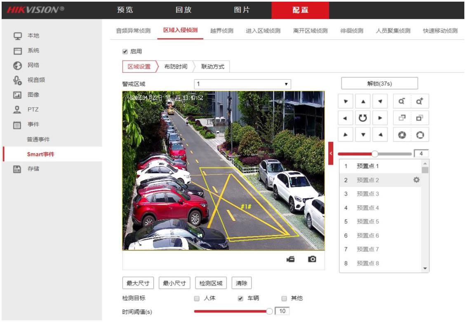Image resolution: width=466 pixels, height=322 pixels.
Task: Click the 检测区域 button
Action: click(x=211, y=283)
